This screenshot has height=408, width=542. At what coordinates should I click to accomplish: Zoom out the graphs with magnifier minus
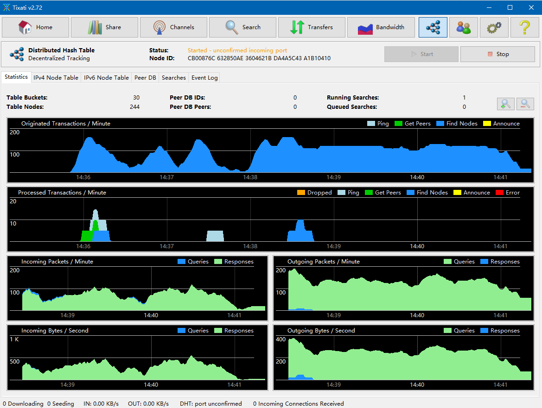(525, 104)
